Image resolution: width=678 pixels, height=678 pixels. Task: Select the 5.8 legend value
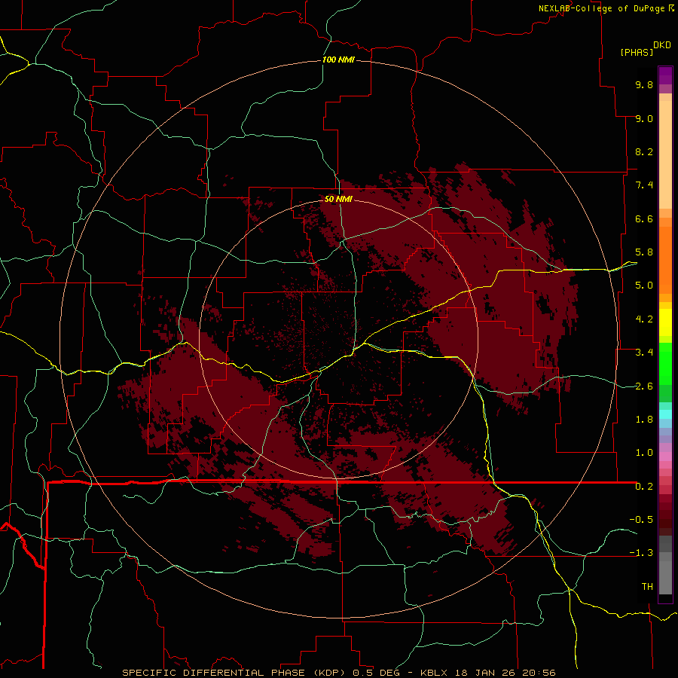644,252
